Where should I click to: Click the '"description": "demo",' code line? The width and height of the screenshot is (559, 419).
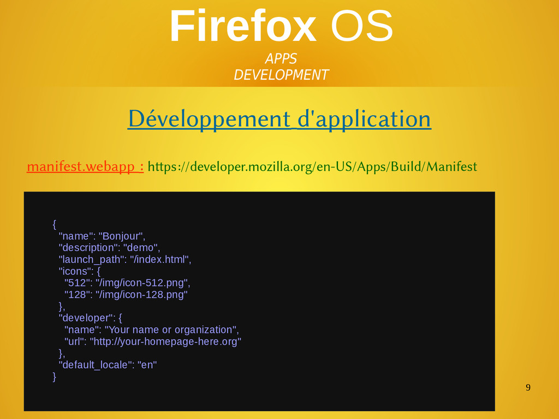(109, 248)
